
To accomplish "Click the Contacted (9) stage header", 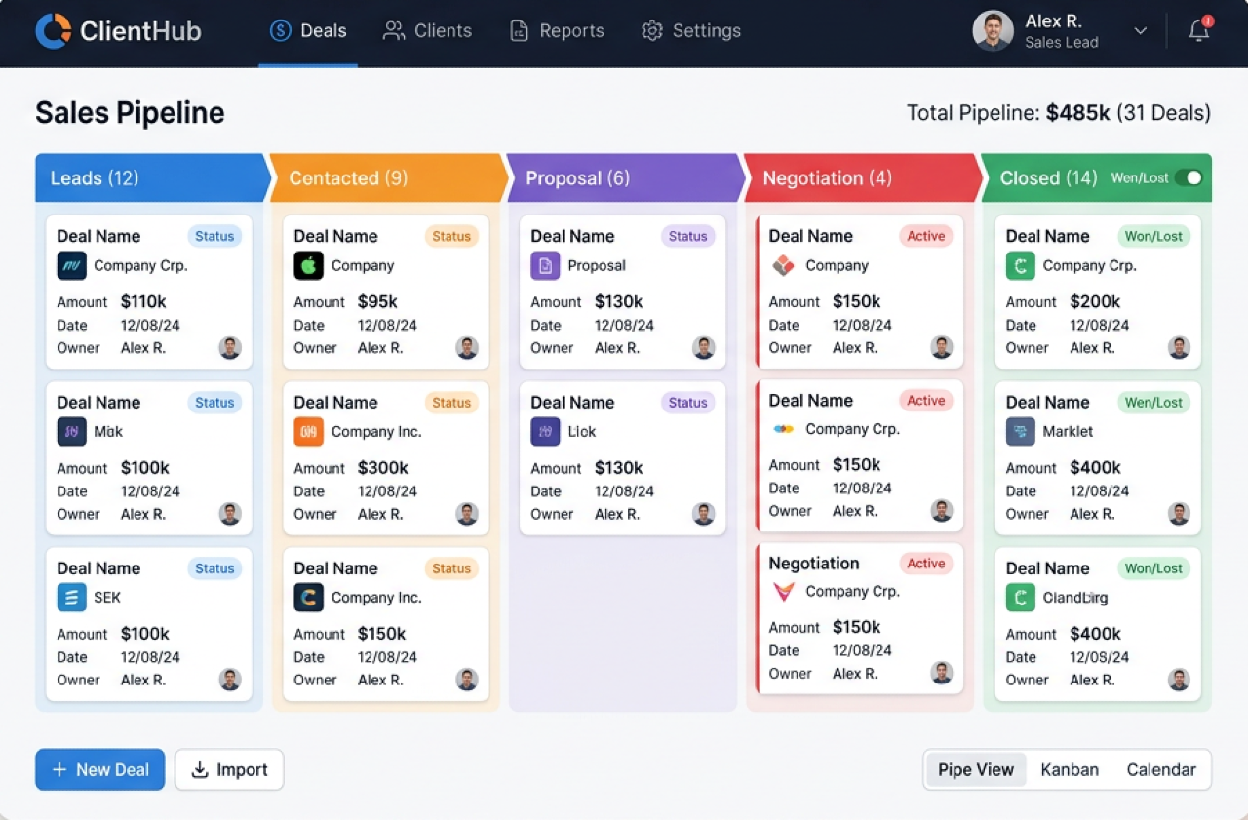I will pos(390,177).
